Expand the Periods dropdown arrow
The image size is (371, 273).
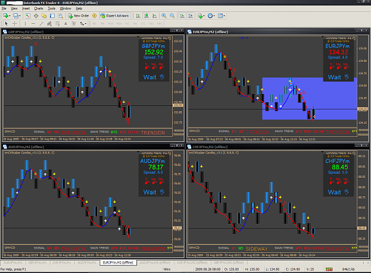click(x=214, y=16)
